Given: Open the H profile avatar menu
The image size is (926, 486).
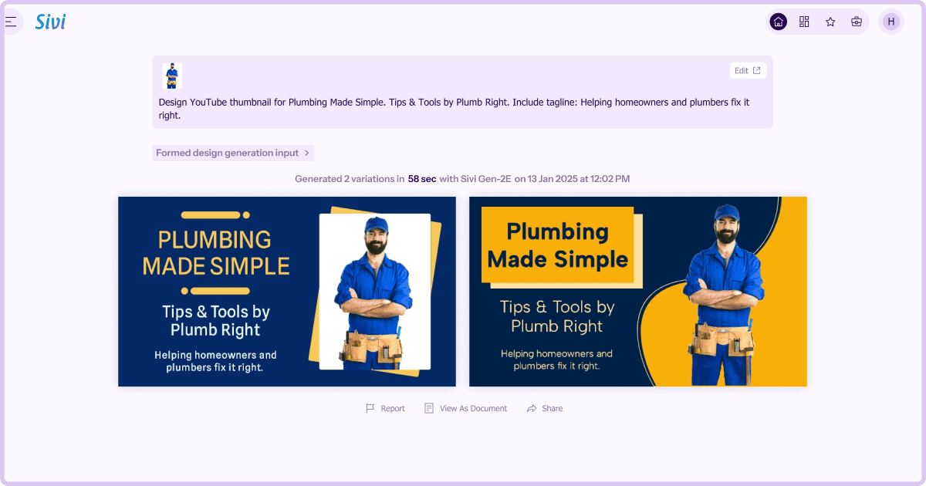Looking at the screenshot, I should point(891,22).
